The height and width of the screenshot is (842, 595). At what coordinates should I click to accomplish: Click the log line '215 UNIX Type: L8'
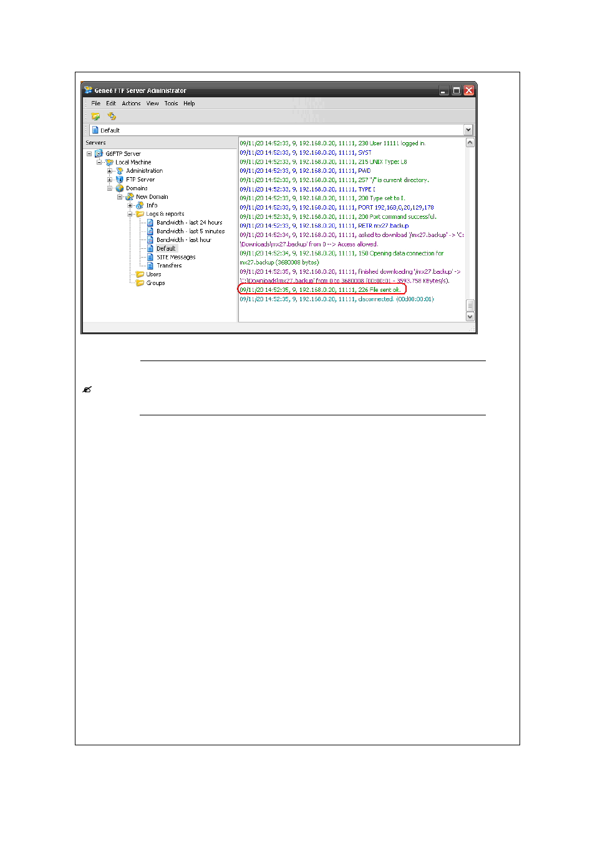click(323, 162)
